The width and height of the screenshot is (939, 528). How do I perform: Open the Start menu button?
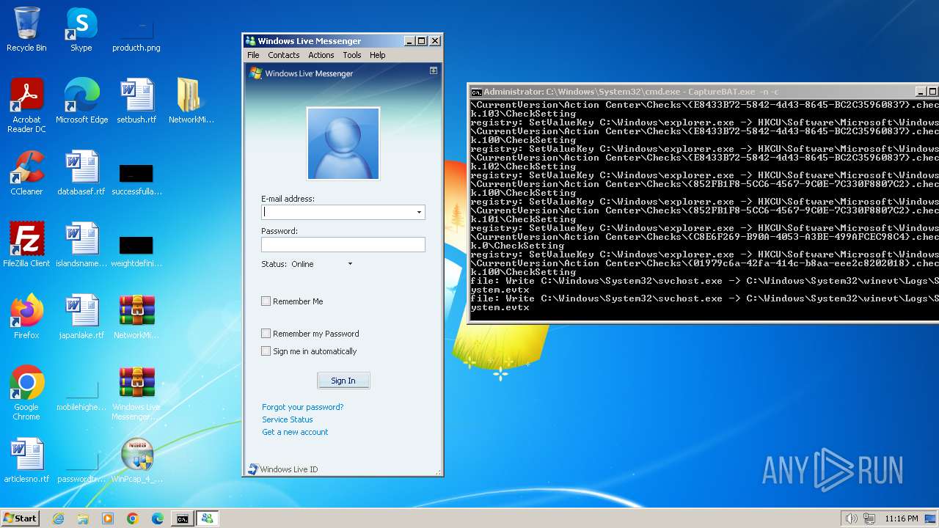(x=20, y=518)
